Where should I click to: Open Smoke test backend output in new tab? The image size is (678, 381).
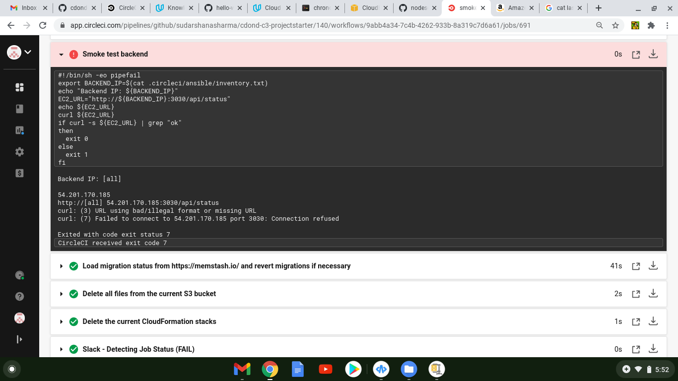point(636,55)
